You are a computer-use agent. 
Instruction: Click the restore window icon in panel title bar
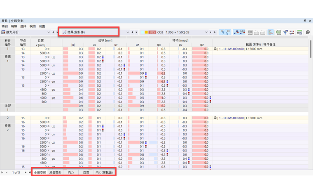(x=305, y=21)
